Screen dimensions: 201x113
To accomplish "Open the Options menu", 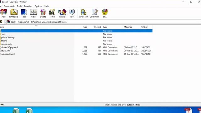I will click(38, 6).
